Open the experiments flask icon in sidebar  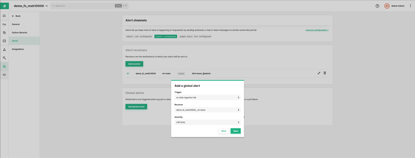point(4,50)
